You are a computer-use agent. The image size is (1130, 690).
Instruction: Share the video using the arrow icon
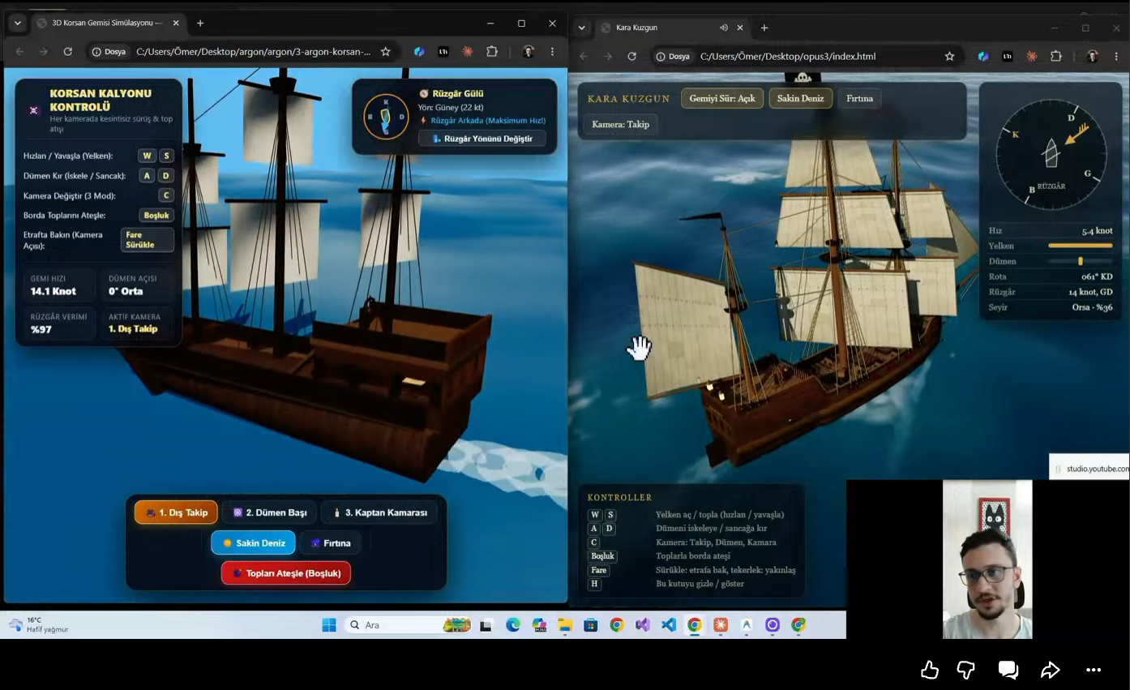coord(1051,670)
